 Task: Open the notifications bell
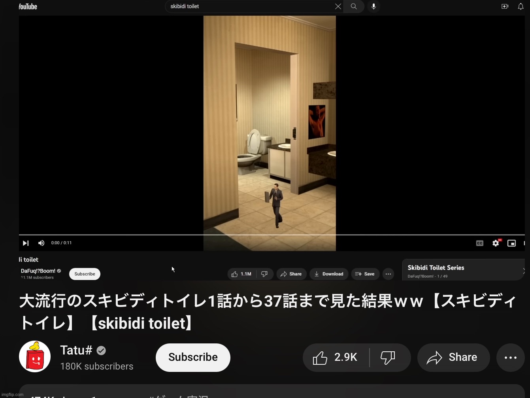coord(521,6)
